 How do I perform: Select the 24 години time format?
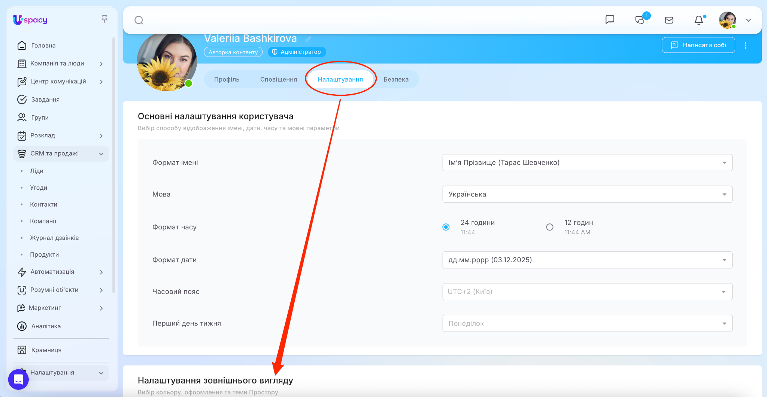446,227
